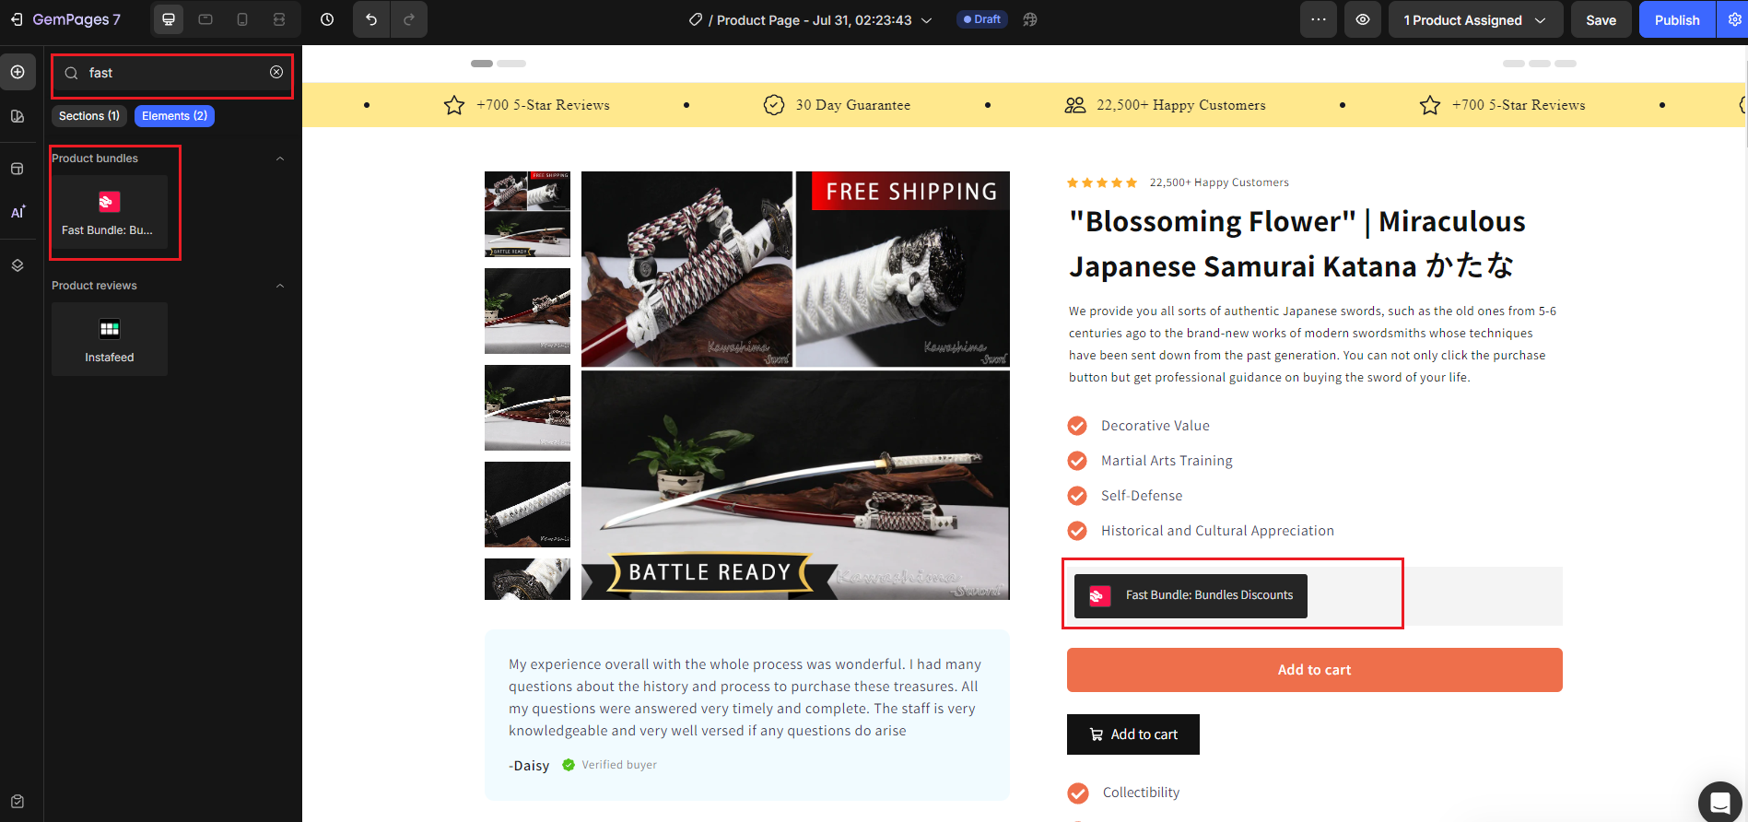Clear the search field text
The width and height of the screenshot is (1748, 822).
click(x=276, y=72)
